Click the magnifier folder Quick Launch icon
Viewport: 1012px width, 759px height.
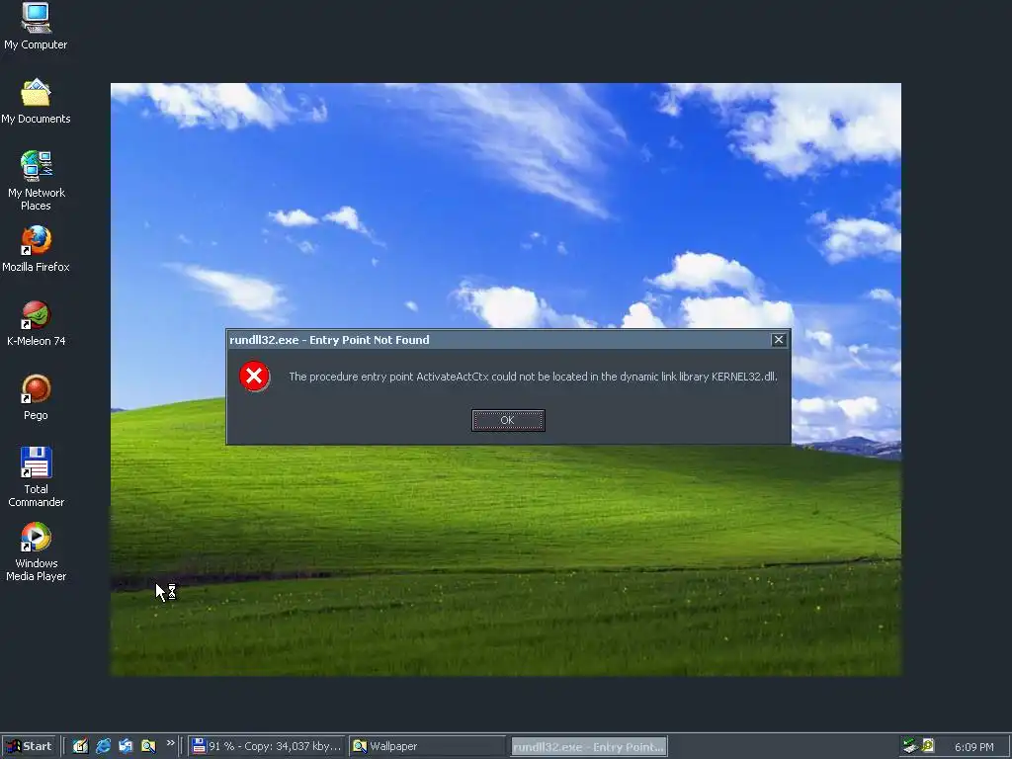pyautogui.click(x=148, y=746)
